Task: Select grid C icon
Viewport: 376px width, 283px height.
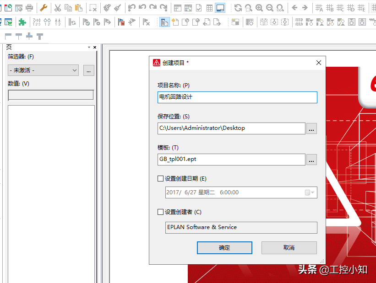Action: [340, 8]
